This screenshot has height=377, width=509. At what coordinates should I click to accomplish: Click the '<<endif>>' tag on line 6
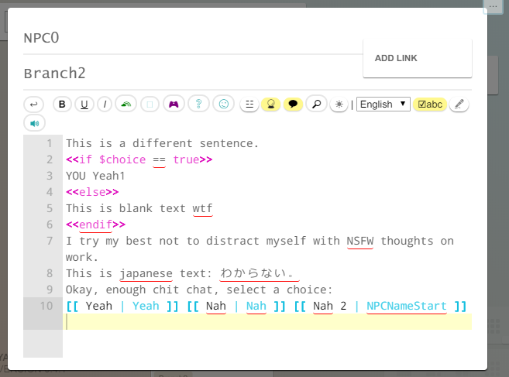[x=95, y=224]
